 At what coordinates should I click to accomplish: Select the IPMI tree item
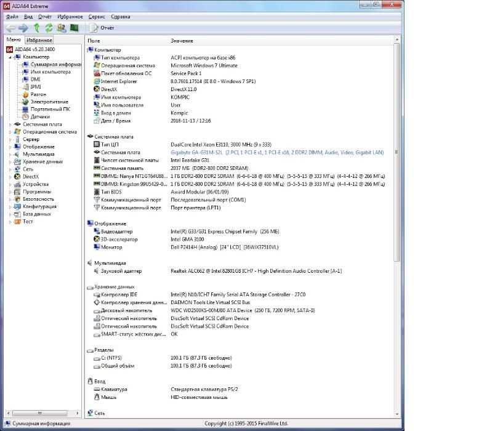point(36,87)
